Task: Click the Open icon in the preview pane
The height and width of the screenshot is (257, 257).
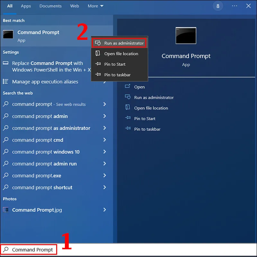Action: click(x=128, y=86)
